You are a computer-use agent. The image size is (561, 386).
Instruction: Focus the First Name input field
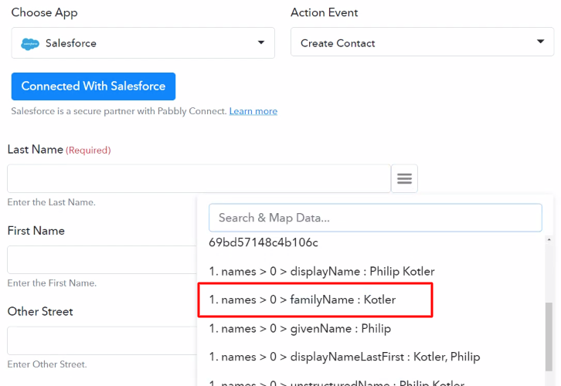pyautogui.click(x=102, y=259)
